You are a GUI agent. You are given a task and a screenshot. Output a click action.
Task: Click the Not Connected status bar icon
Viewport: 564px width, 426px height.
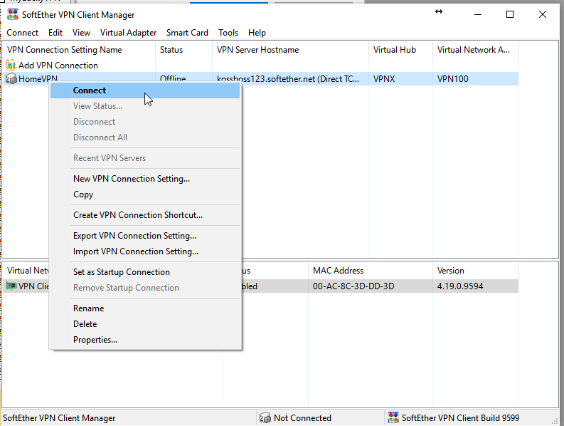[265, 417]
